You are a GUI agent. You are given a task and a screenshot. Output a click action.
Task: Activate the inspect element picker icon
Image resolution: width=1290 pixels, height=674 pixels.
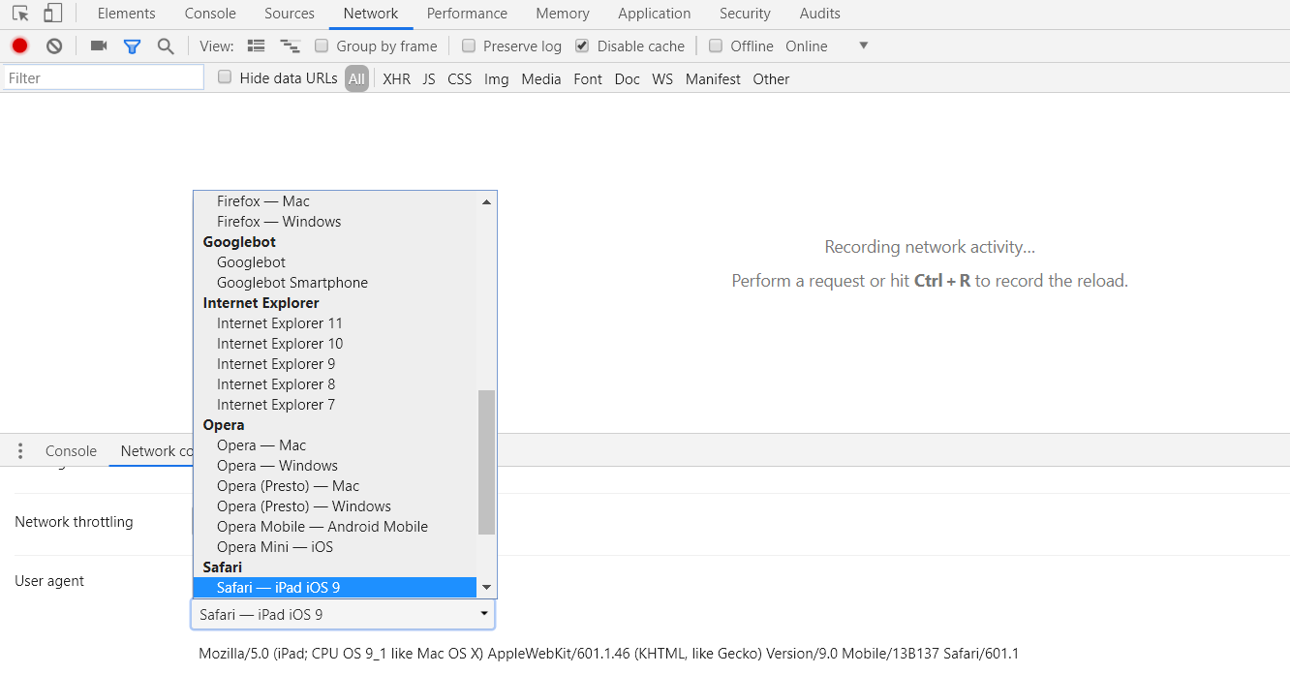pyautogui.click(x=20, y=14)
